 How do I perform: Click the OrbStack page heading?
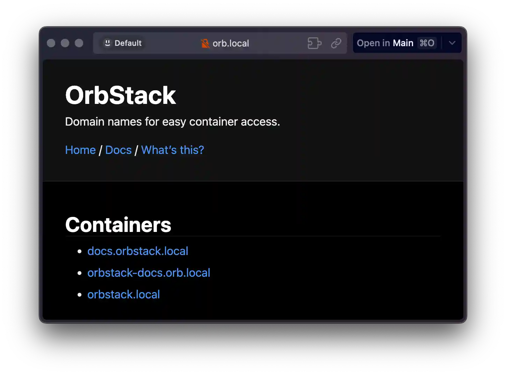pyautogui.click(x=120, y=95)
